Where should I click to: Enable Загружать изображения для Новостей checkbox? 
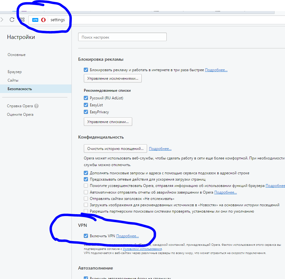(x=86, y=205)
